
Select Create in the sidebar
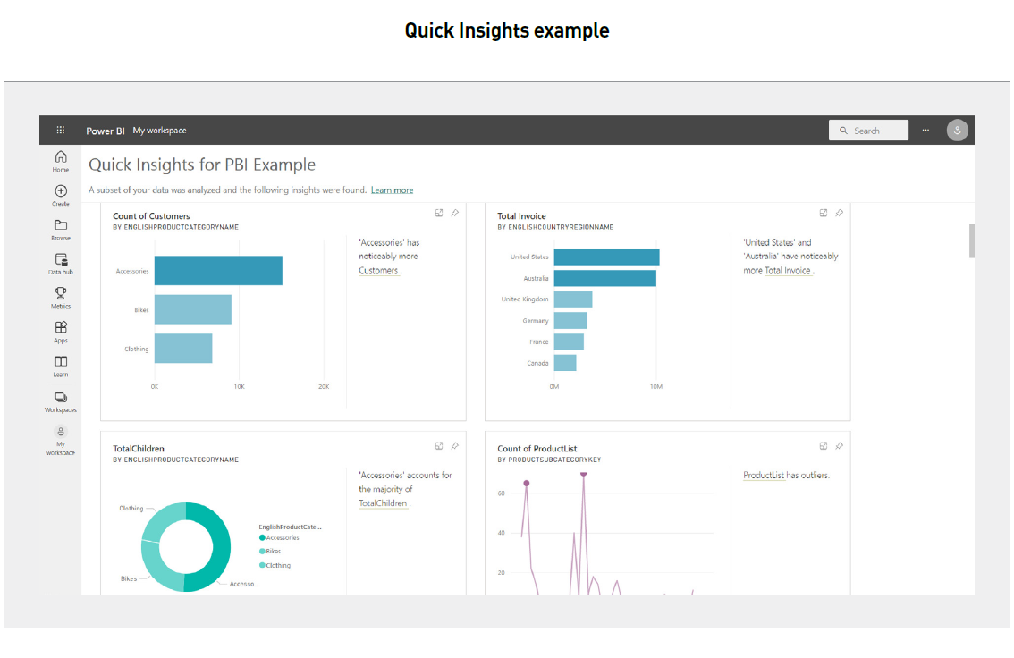60,195
